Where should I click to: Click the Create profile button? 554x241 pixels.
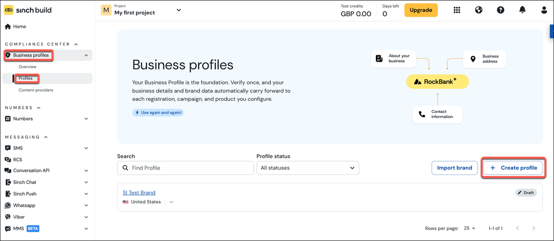pyautogui.click(x=514, y=168)
